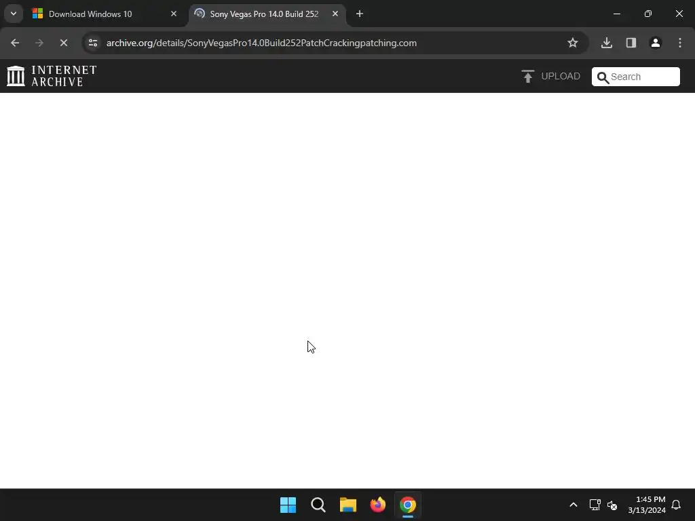The width and height of the screenshot is (695, 521).
Task: Open Chrome three-dot menu
Action: 679,43
